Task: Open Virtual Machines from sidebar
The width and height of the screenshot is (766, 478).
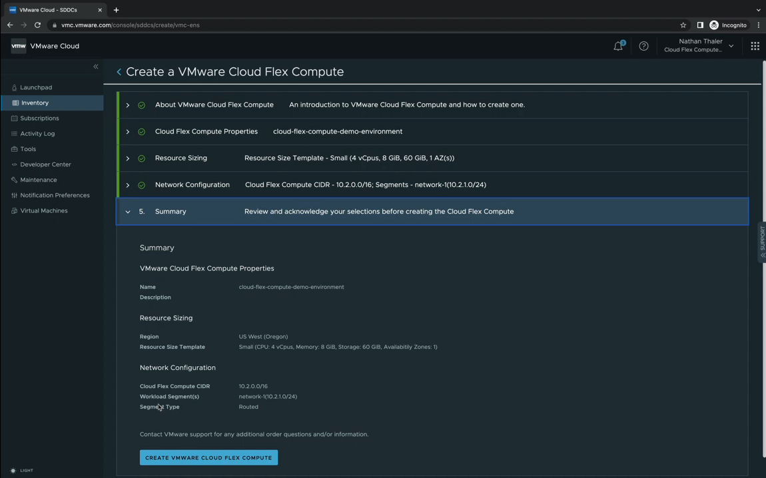Action: (43, 210)
